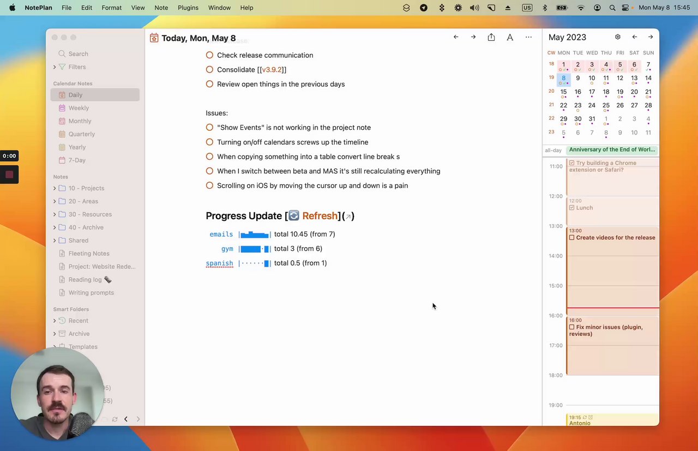Screen dimensions: 698x451
Task: Tick checkbox of 'Create videos for the release' event
Action: point(572,238)
